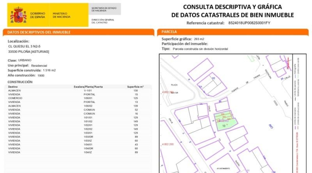Click the Spanish coat of arms logo
Image resolution: width=312 pixels, height=173 pixels.
point(18,15)
